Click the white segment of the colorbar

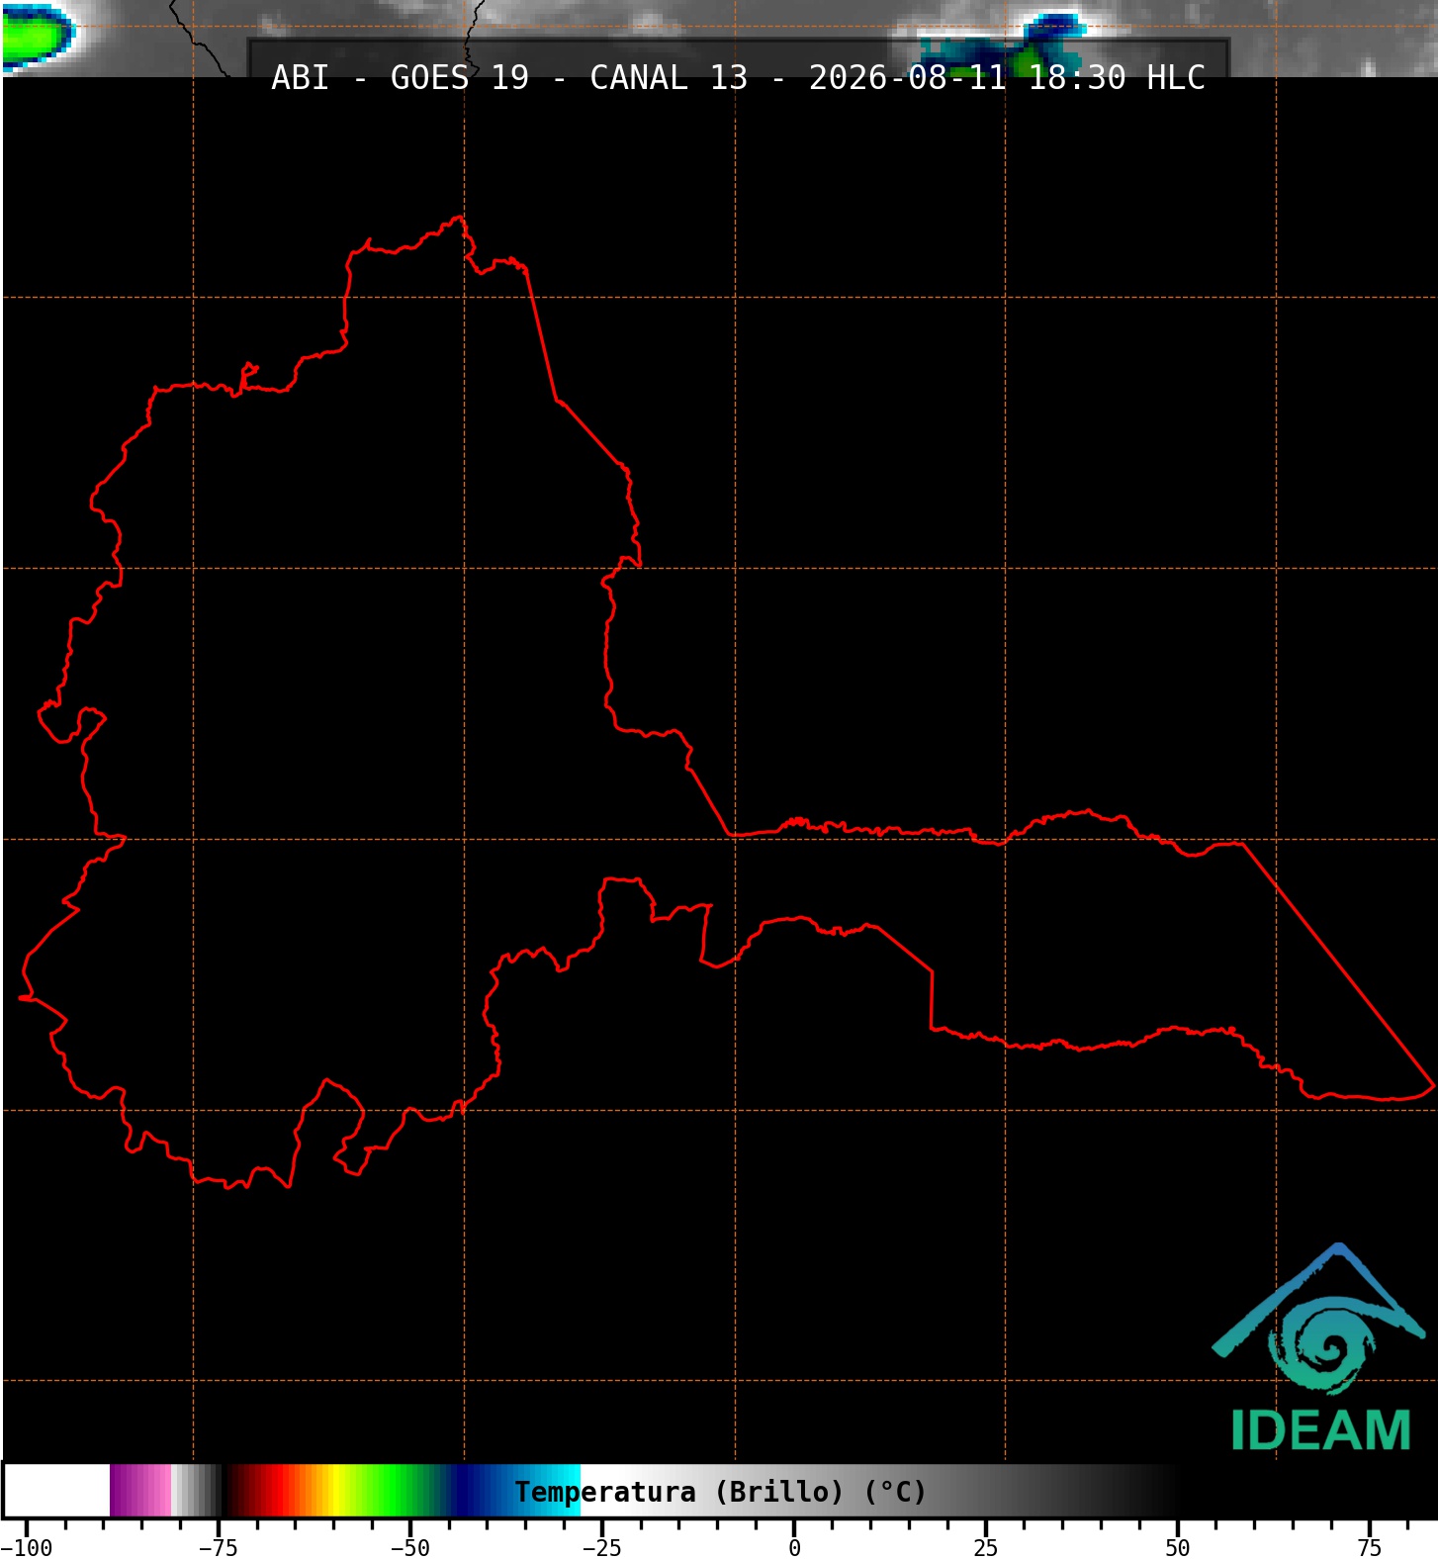pos(57,1491)
